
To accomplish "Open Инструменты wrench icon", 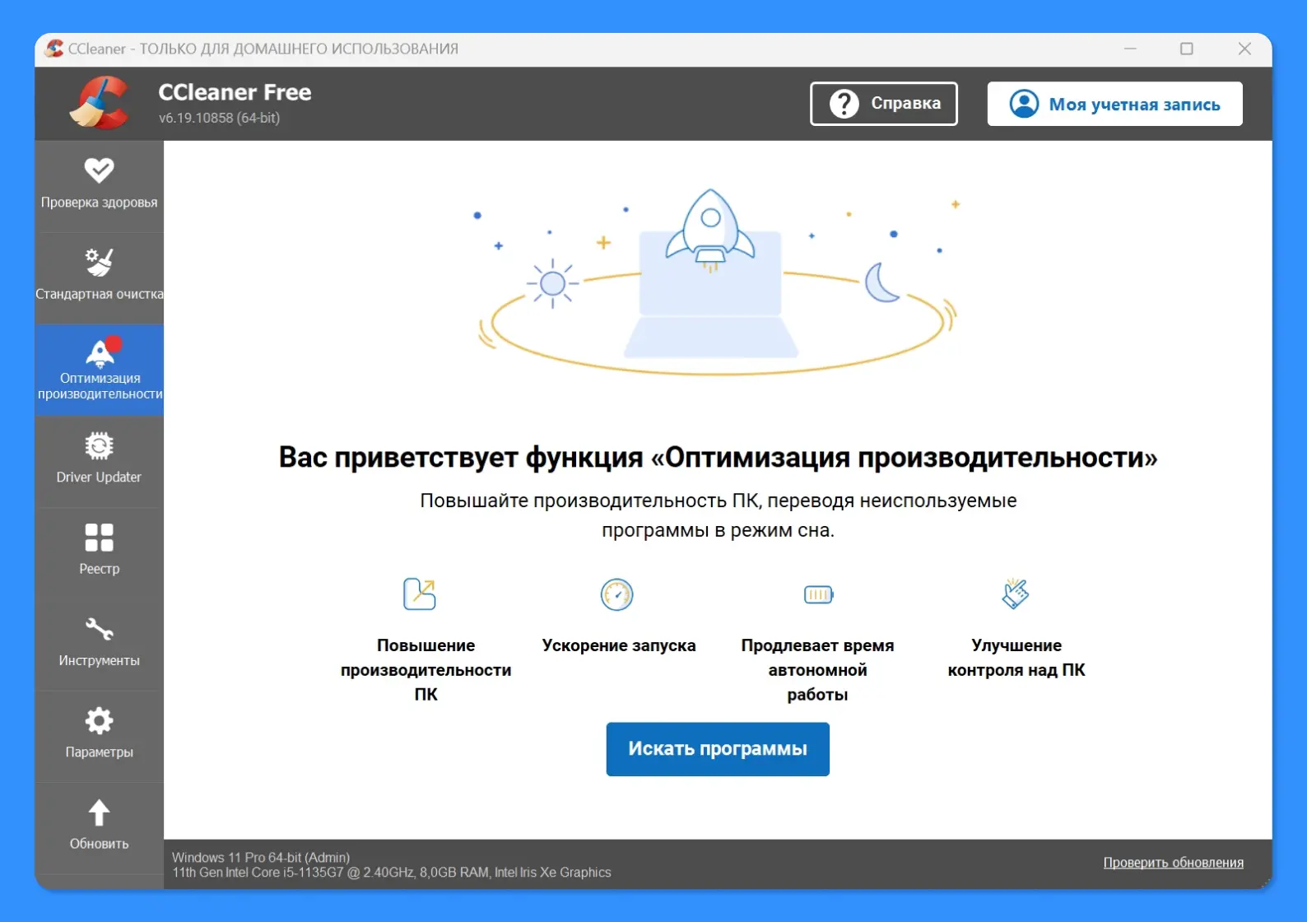I will (x=99, y=629).
